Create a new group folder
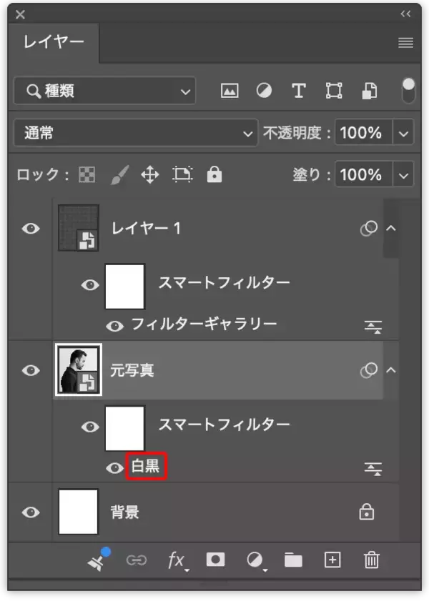 pyautogui.click(x=293, y=560)
